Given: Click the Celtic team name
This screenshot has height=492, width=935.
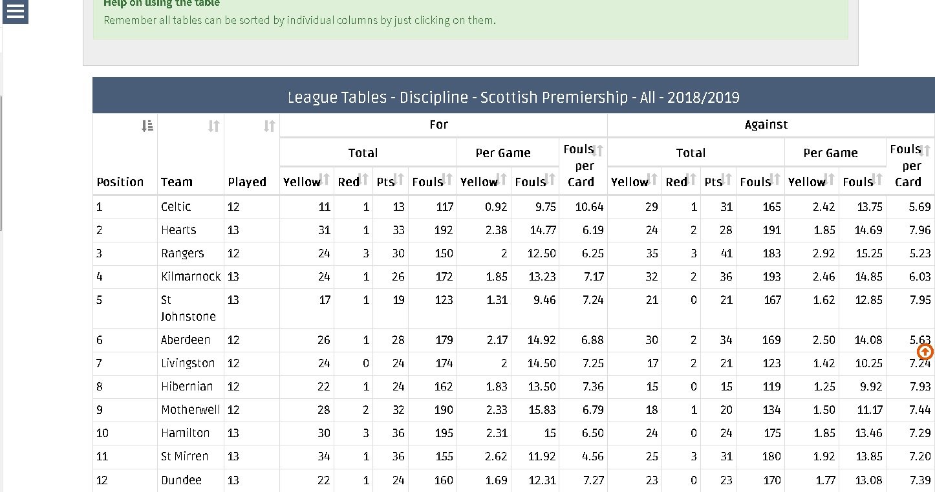Looking at the screenshot, I should [x=176, y=207].
